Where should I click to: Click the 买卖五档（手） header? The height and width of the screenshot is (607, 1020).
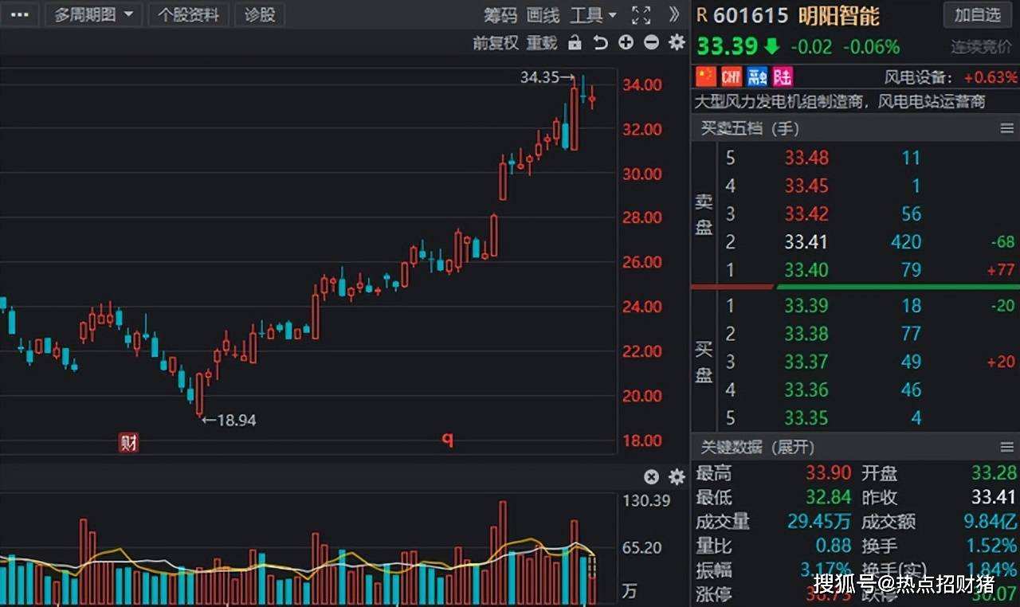click(750, 128)
